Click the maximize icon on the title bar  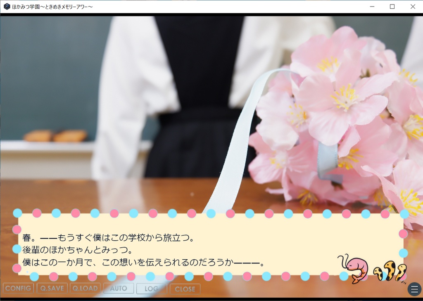coord(392,7)
